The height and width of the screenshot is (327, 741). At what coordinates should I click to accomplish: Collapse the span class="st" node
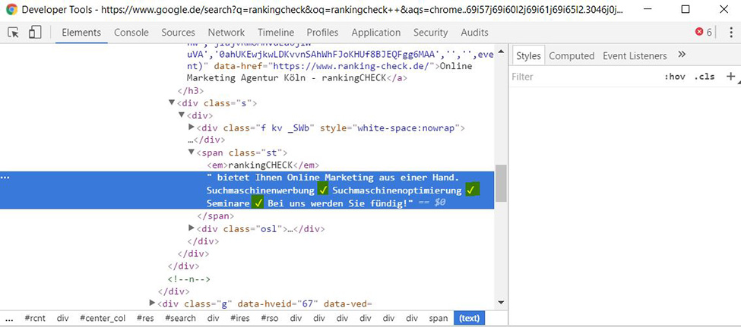click(x=191, y=152)
